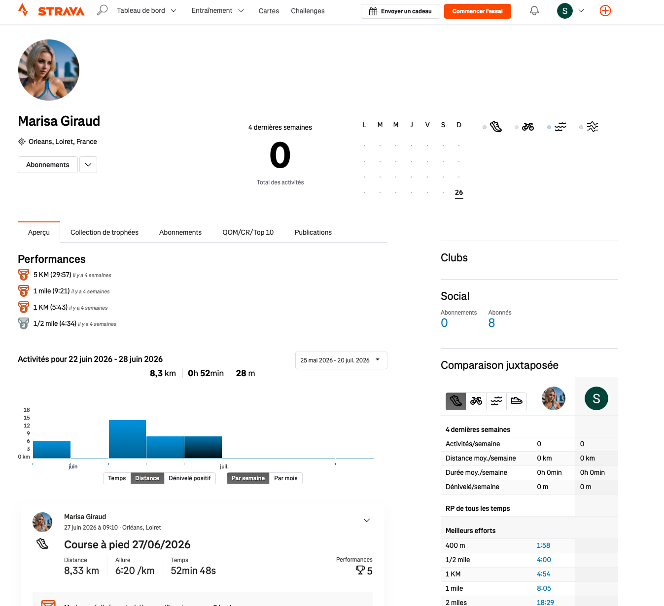The image size is (664, 606).
Task: Switch to QOM/CR/Top 10 tab
Action: coord(248,232)
